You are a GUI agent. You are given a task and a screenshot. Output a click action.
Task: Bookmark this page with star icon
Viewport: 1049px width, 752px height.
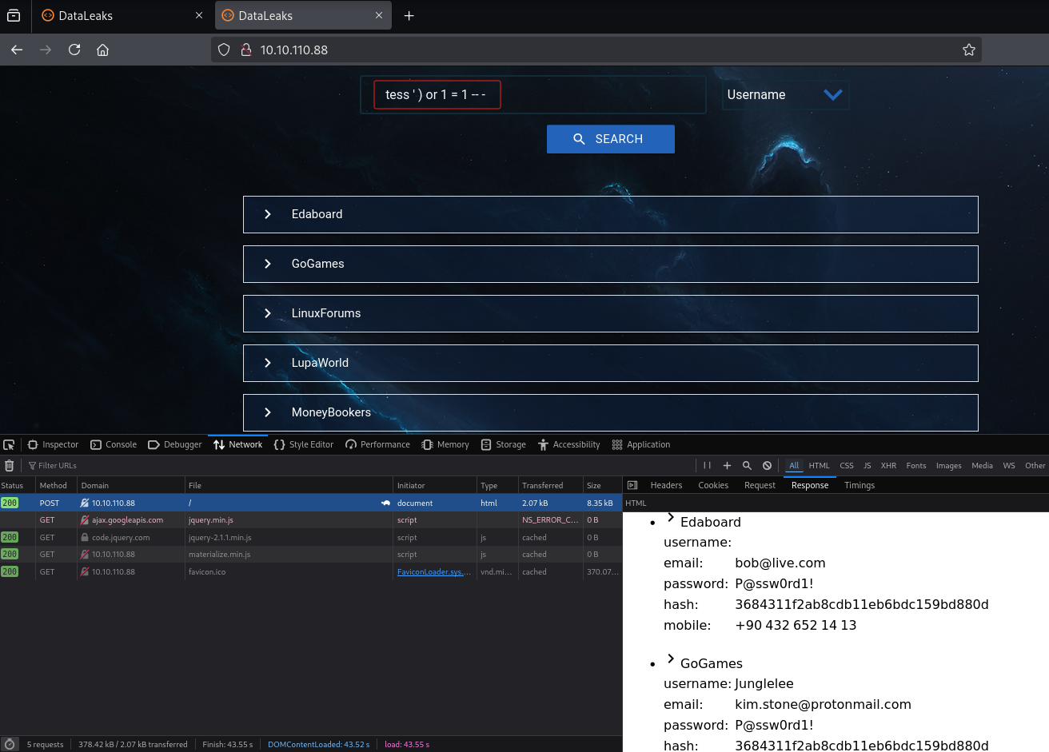pos(968,50)
